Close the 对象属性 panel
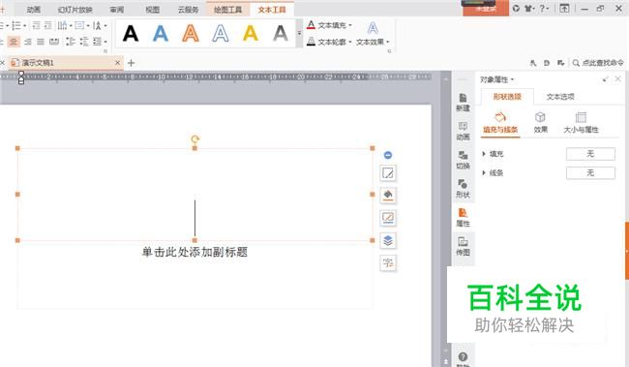 coord(617,79)
